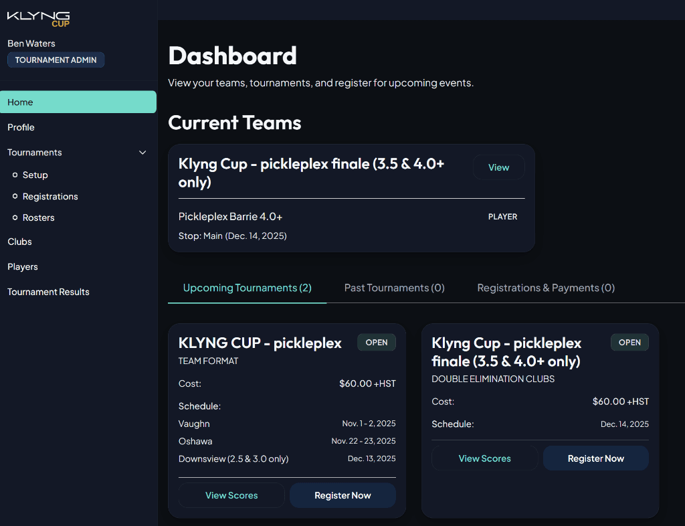Open the Clubs section
Image resolution: width=685 pixels, height=526 pixels.
click(19, 242)
